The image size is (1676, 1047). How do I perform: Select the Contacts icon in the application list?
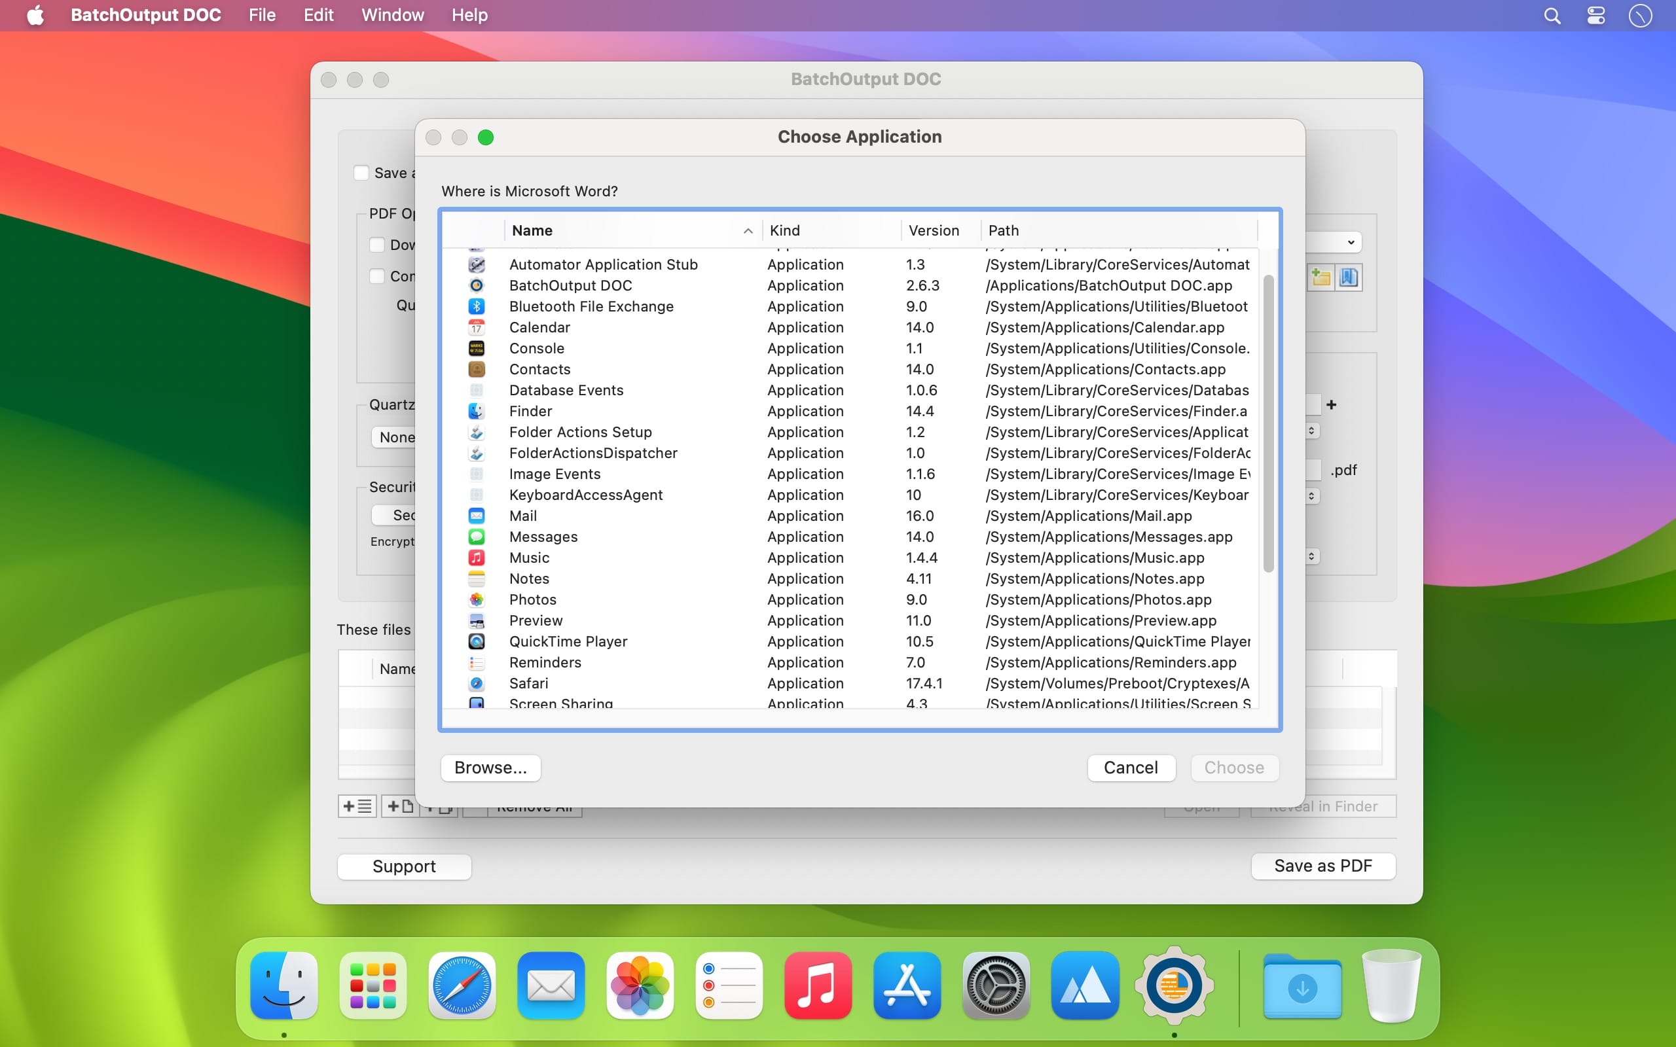(477, 369)
